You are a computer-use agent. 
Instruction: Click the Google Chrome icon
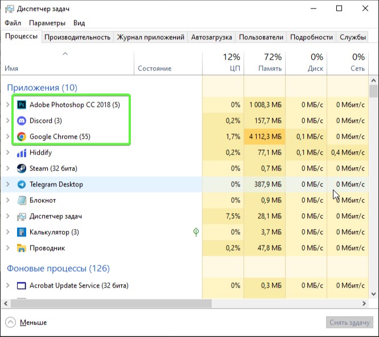point(22,137)
